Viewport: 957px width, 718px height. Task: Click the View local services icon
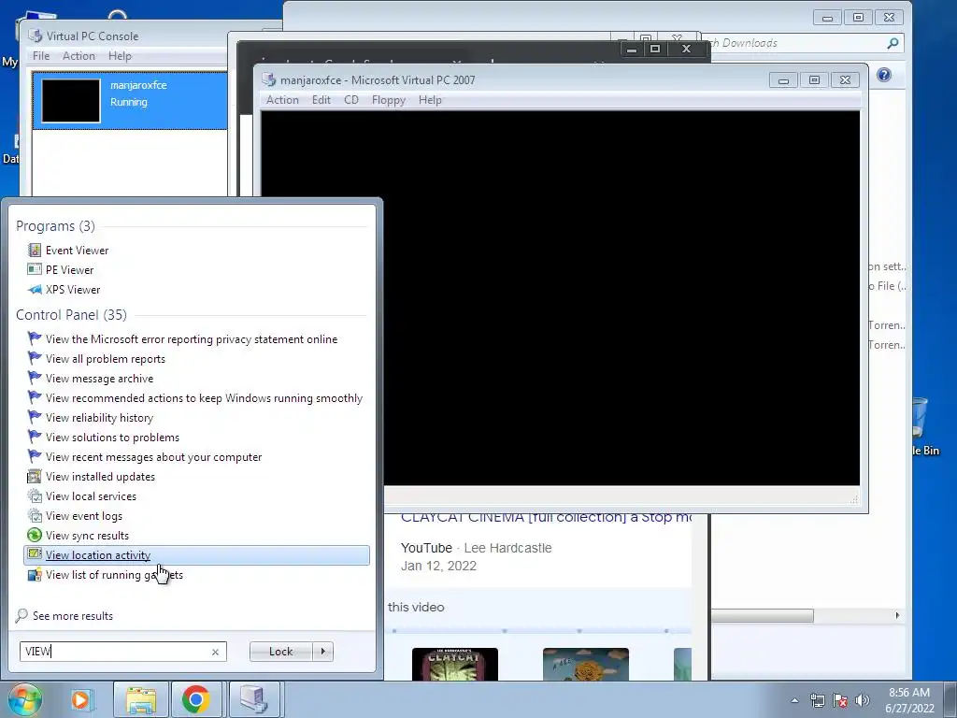point(35,495)
